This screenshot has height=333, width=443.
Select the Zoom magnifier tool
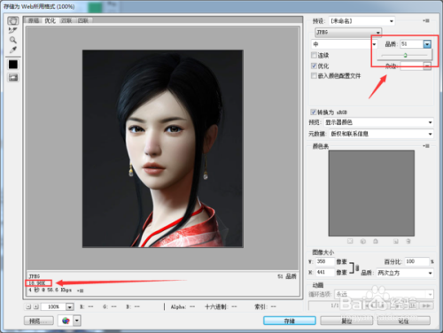coord(13,40)
